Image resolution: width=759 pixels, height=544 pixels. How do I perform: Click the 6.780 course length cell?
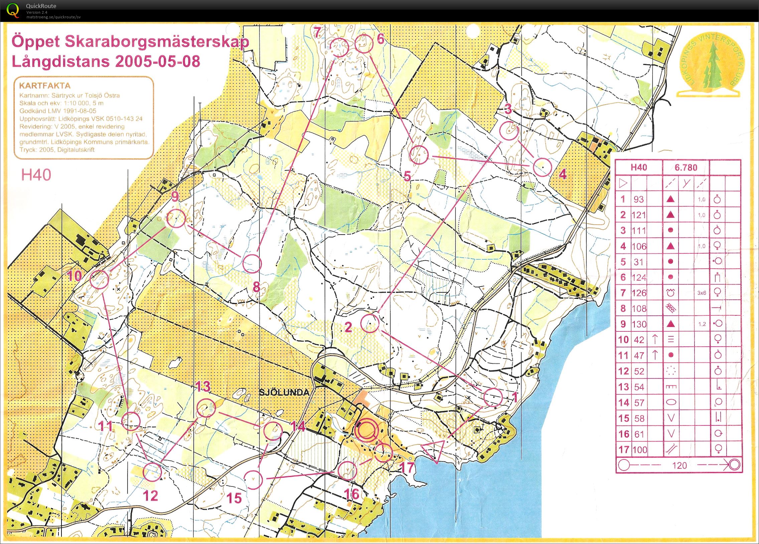pyautogui.click(x=686, y=168)
